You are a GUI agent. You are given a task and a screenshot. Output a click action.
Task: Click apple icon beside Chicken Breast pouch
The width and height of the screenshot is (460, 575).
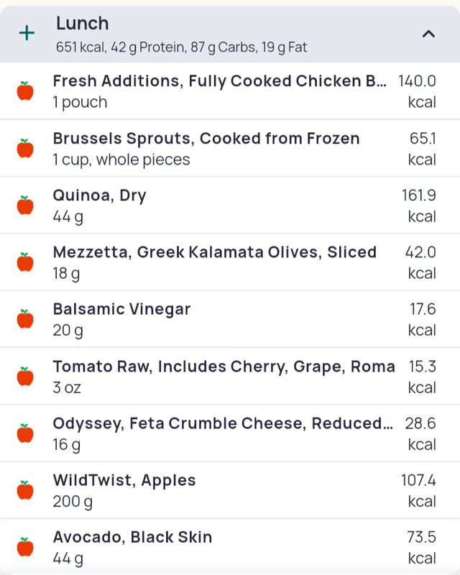tap(25, 91)
